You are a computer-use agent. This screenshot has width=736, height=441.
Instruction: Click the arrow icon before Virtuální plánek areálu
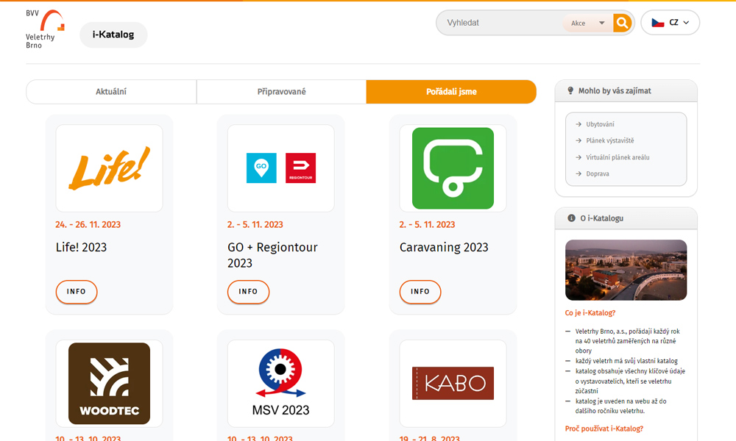pos(578,157)
